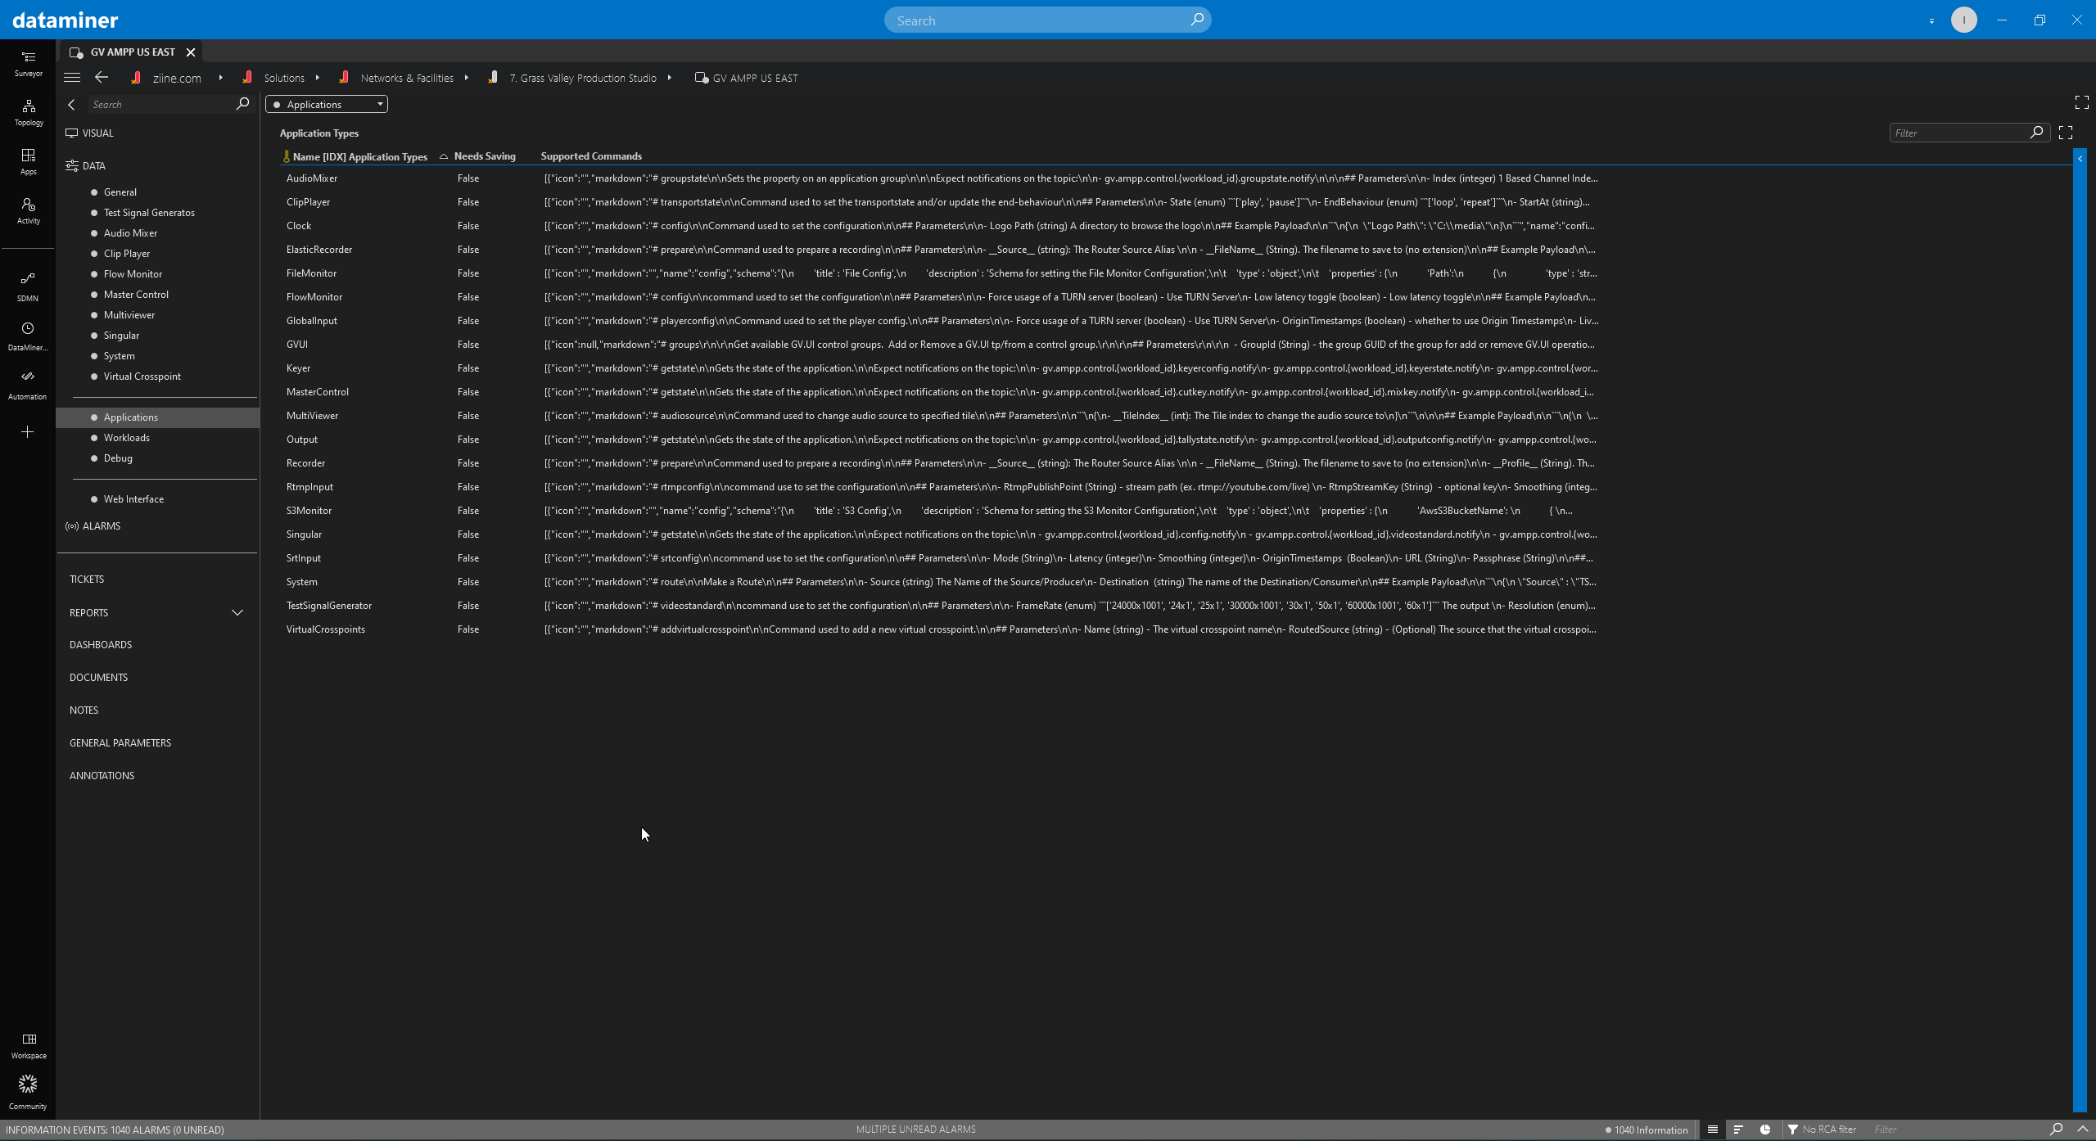Click the status bar search magnifier
Viewport: 2096px width, 1141px height.
(2056, 1130)
